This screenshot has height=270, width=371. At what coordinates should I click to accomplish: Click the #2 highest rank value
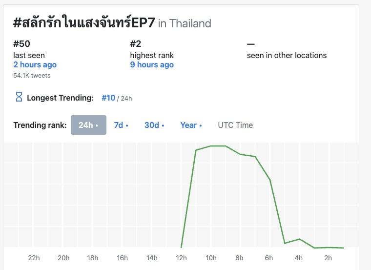point(136,44)
